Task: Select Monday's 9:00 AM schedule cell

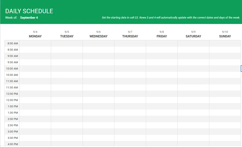Action: [x=35, y=56]
